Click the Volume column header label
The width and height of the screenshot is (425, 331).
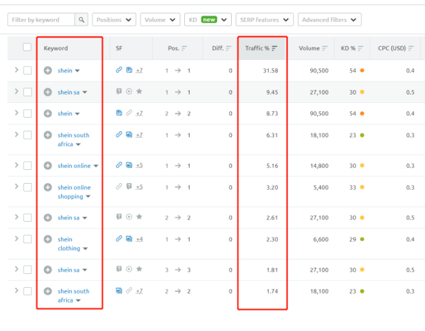309,48
